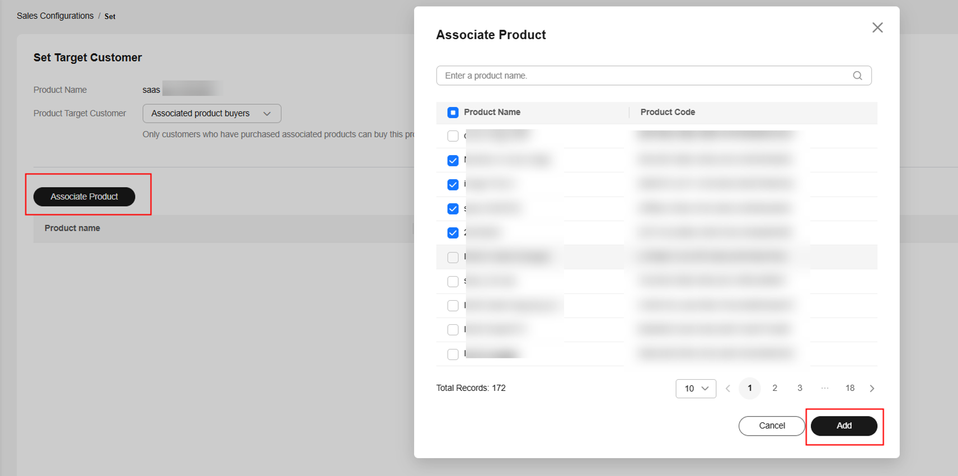Go to next page arrow
958x476 pixels.
pyautogui.click(x=871, y=388)
